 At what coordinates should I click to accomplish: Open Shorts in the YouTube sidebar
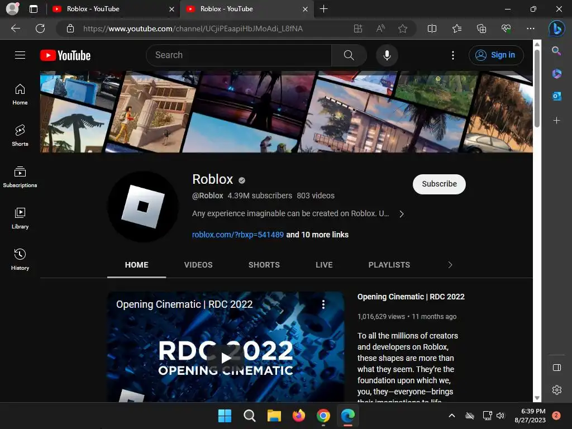pyautogui.click(x=20, y=136)
